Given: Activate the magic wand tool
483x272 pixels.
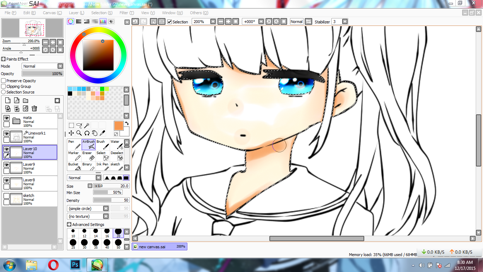Looking at the screenshot, I should click(87, 125).
